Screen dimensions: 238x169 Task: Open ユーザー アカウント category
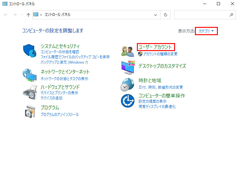[155, 47]
